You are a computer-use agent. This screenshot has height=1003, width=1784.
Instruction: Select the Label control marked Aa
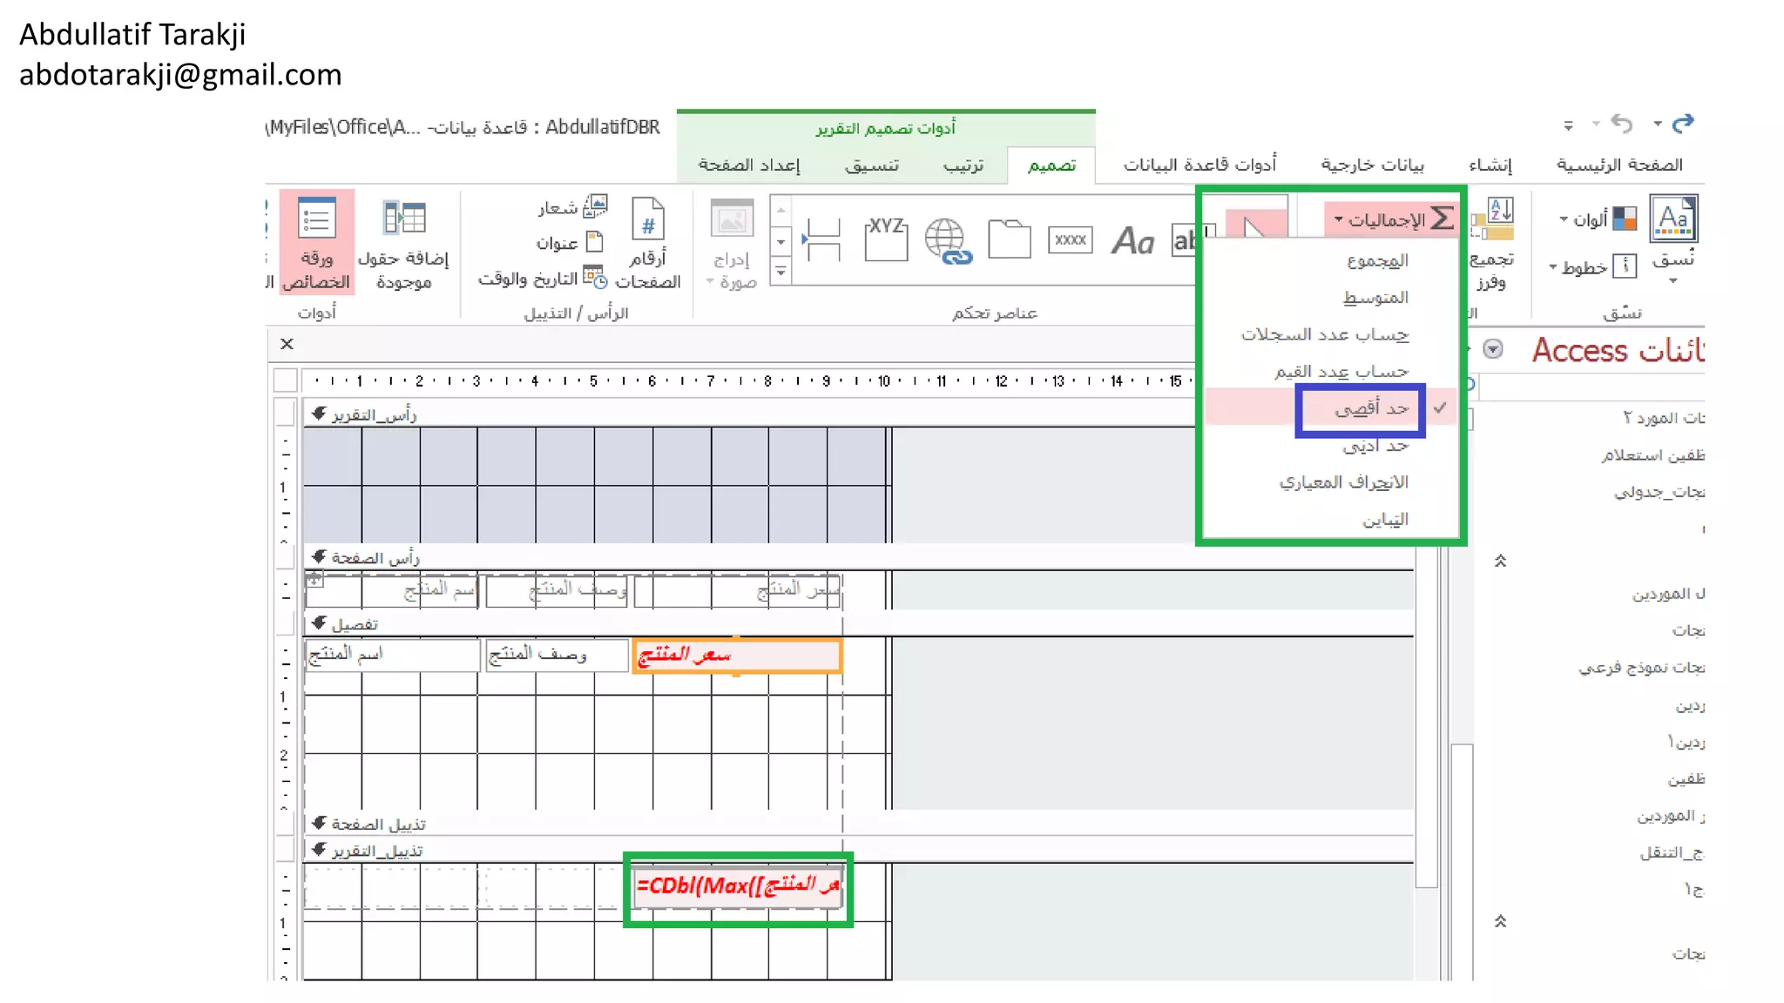tap(1132, 241)
